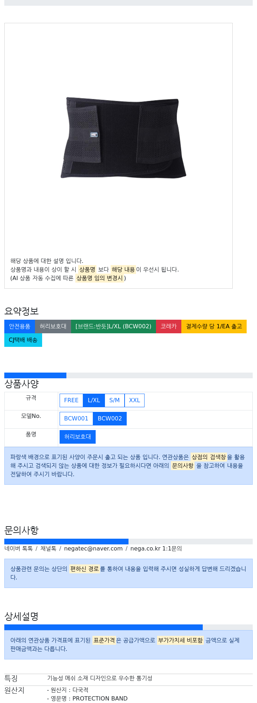This screenshot has height=703, width=257.
Task: Click the waist support band product image
Action: (123, 138)
